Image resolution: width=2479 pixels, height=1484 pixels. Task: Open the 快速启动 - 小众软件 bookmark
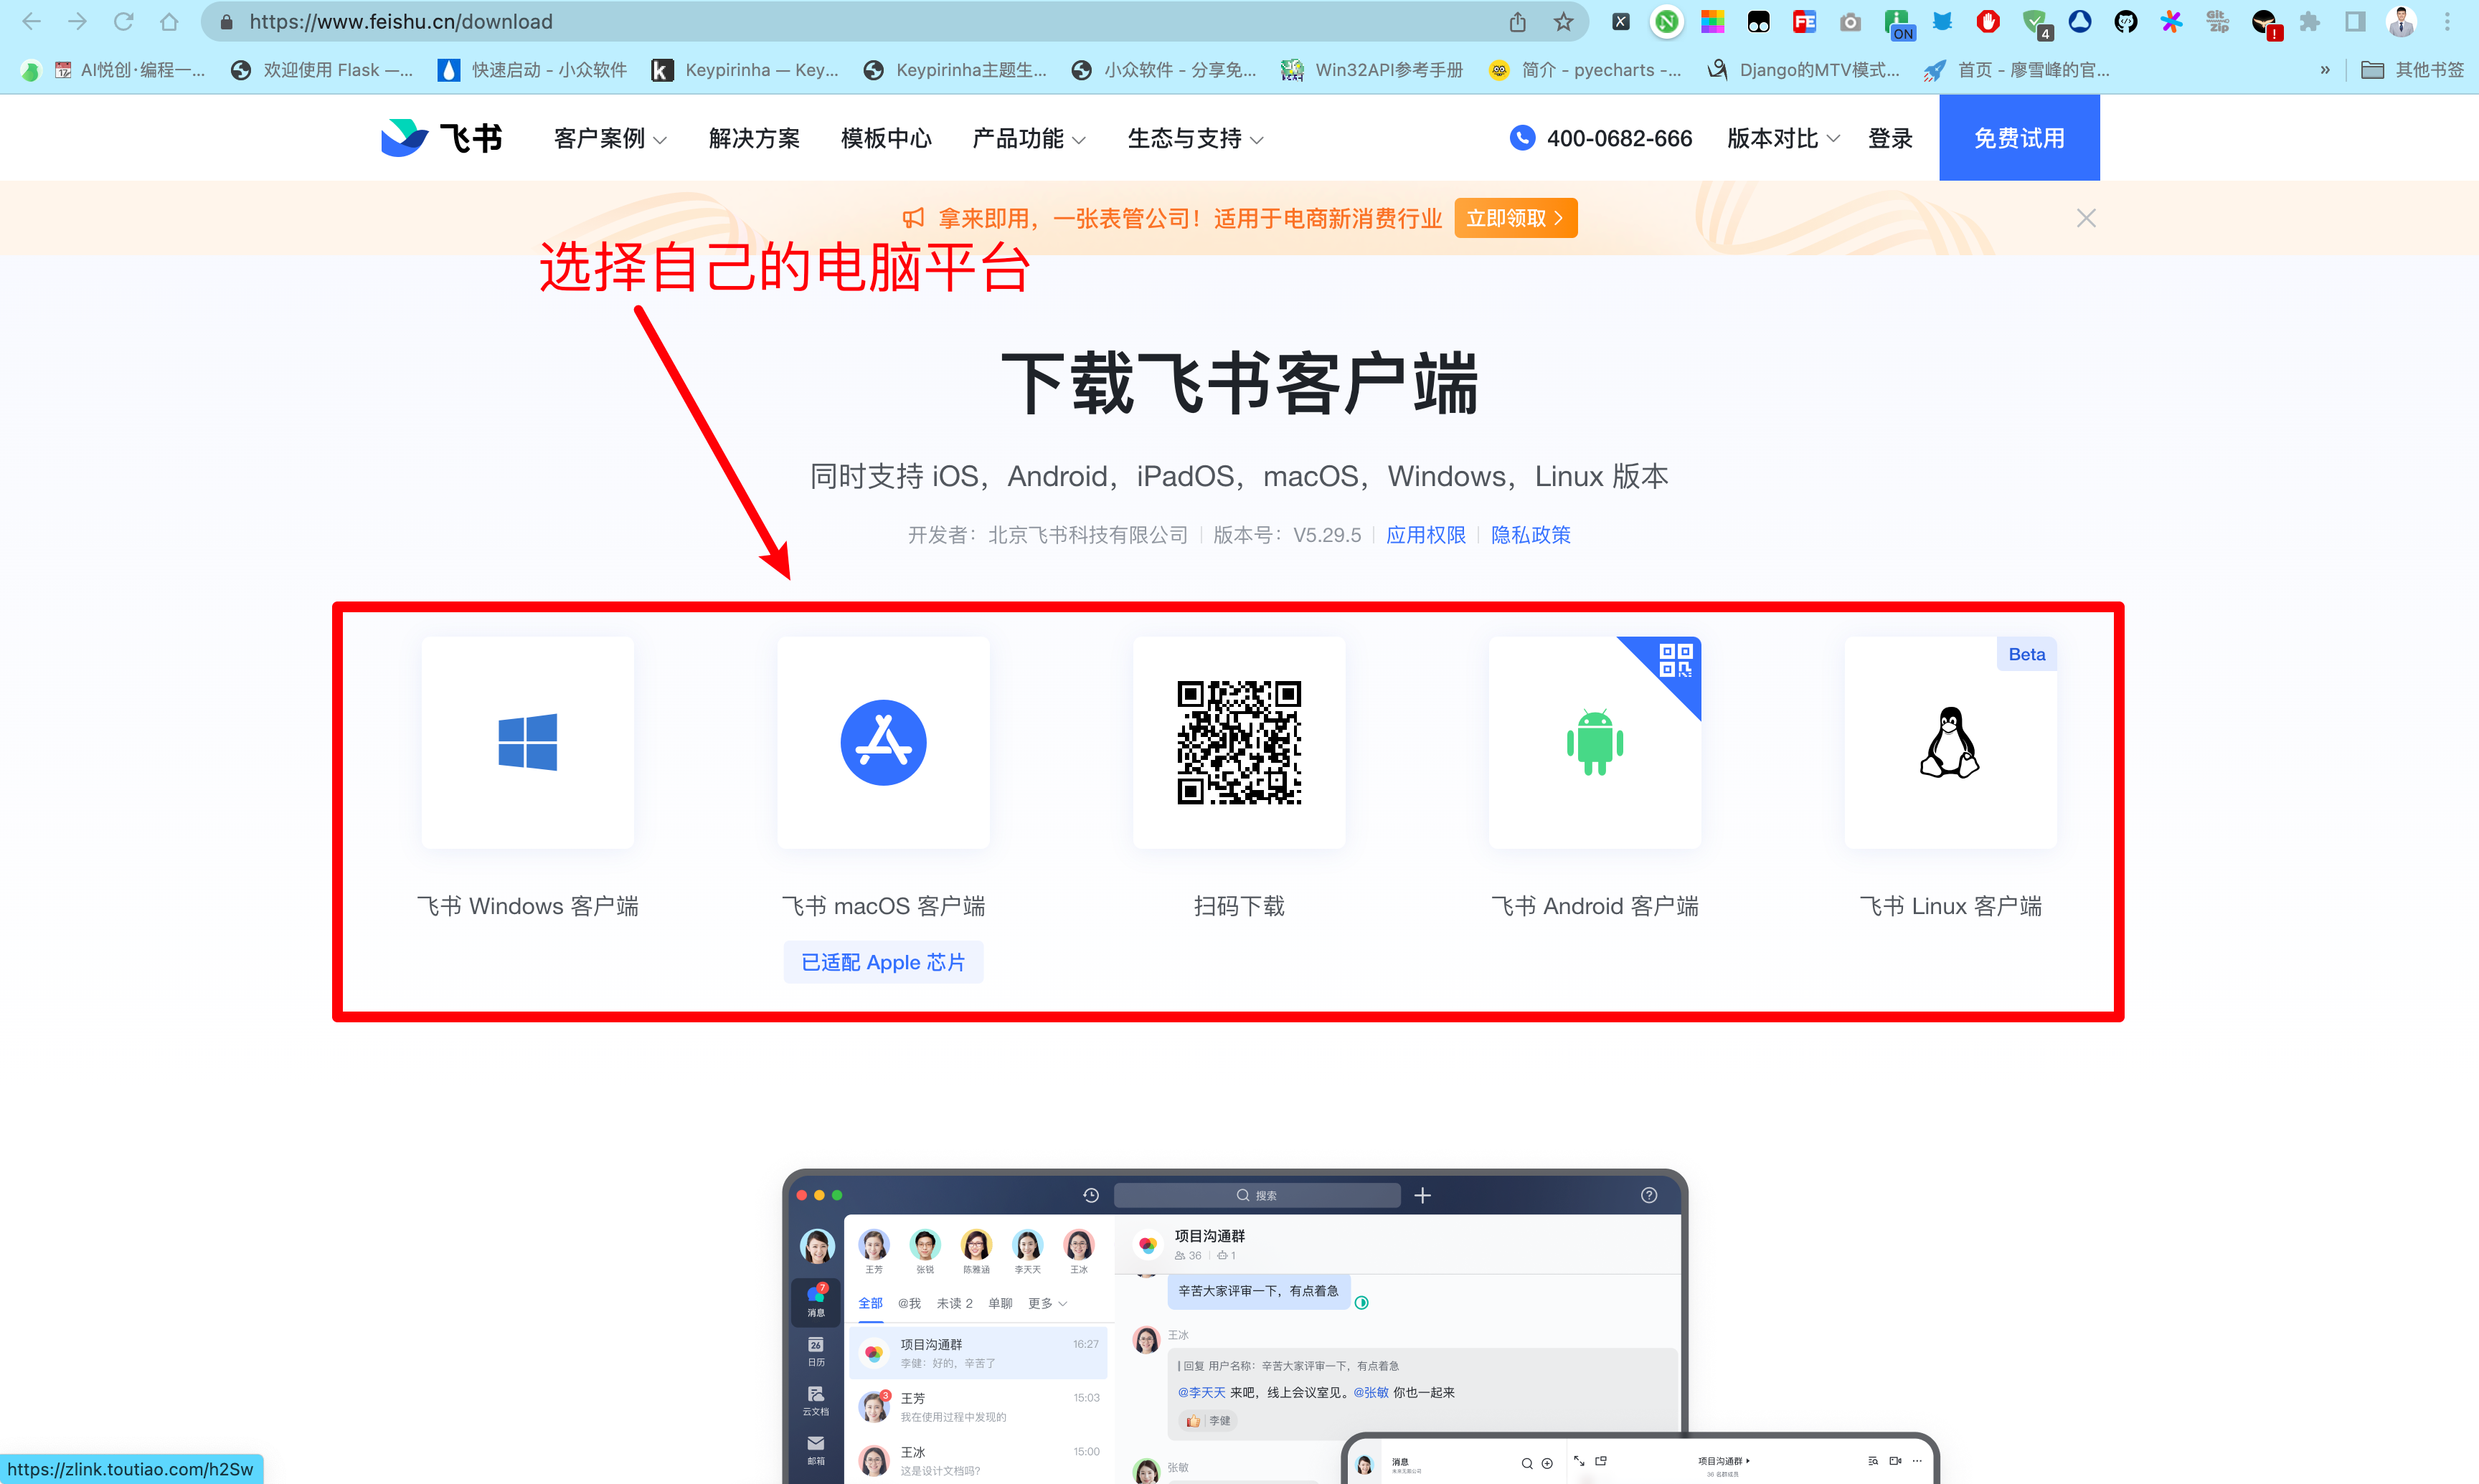coord(532,69)
